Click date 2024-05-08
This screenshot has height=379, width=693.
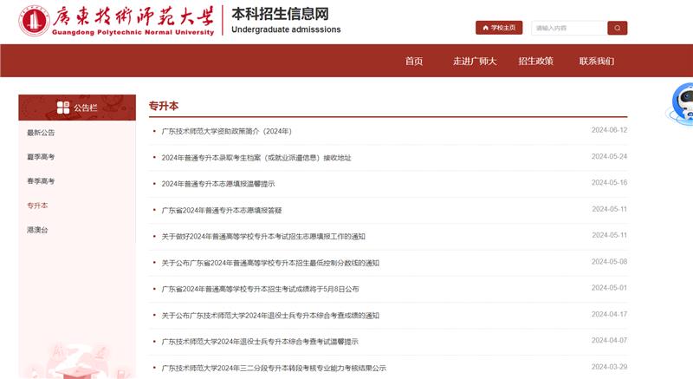[x=610, y=261]
